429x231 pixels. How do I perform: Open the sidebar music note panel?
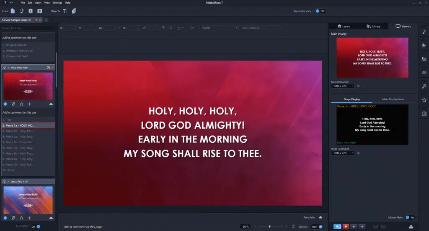pyautogui.click(x=424, y=32)
